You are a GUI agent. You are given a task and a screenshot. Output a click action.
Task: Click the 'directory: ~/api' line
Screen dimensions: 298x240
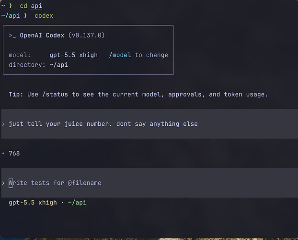click(38, 65)
